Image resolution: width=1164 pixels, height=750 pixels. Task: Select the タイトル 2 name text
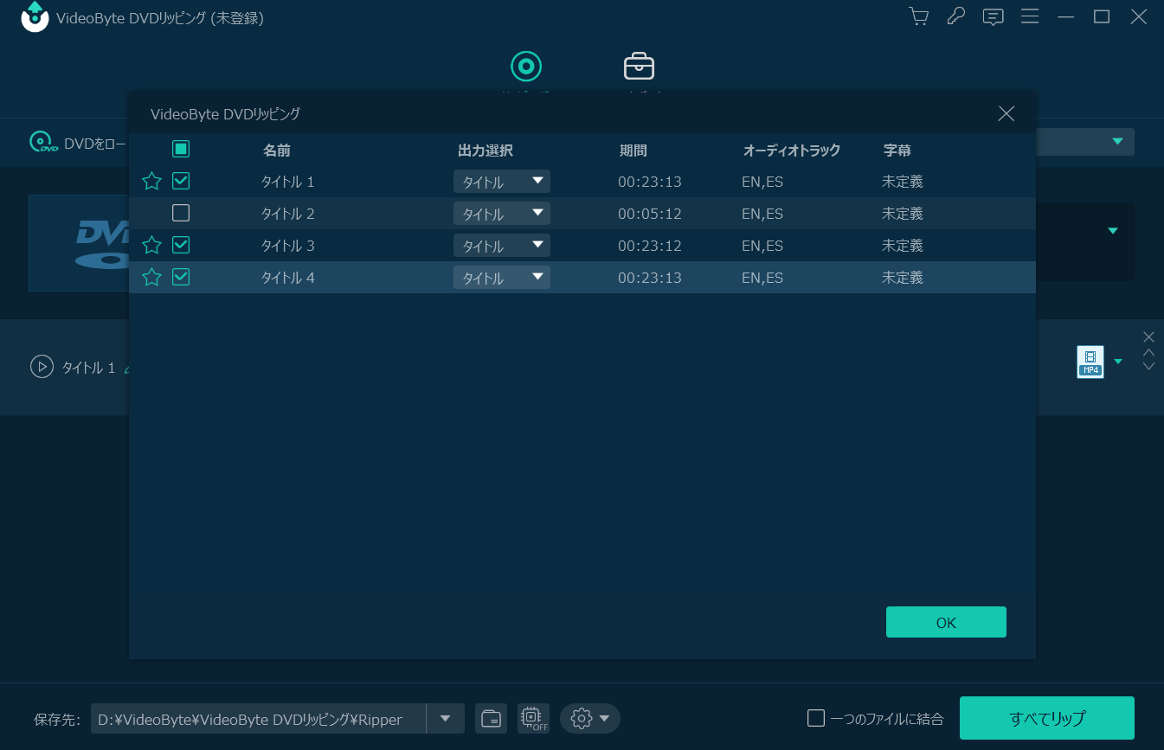coord(288,214)
